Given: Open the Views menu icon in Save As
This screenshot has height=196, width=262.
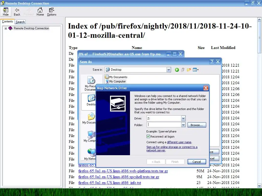Looking at the screenshot, I should (195, 70).
